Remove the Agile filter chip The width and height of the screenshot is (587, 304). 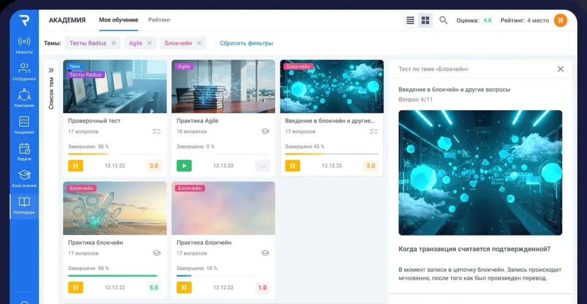click(150, 43)
